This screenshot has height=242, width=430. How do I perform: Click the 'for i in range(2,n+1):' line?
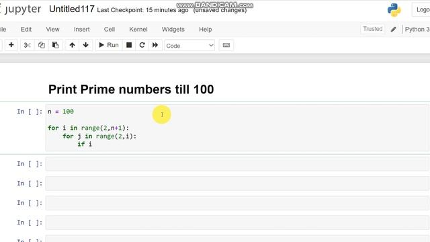pyautogui.click(x=88, y=128)
